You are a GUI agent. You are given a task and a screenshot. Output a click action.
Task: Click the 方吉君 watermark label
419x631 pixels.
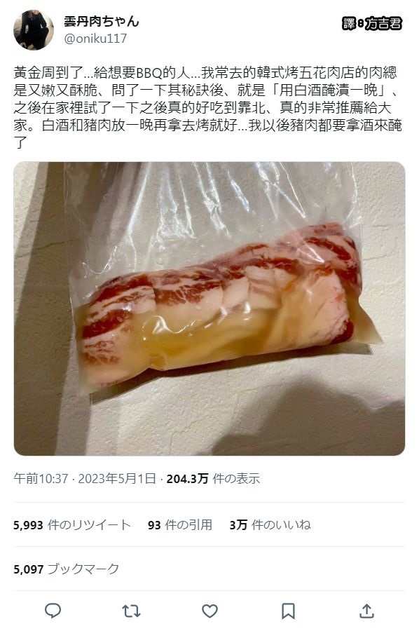383,24
